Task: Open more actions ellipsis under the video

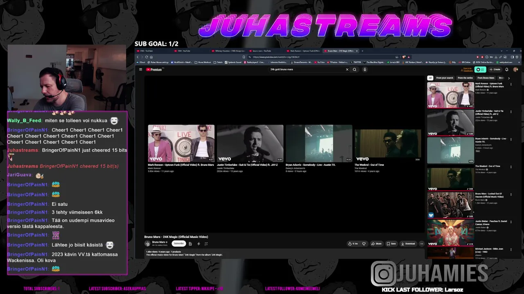Action: click(x=422, y=244)
